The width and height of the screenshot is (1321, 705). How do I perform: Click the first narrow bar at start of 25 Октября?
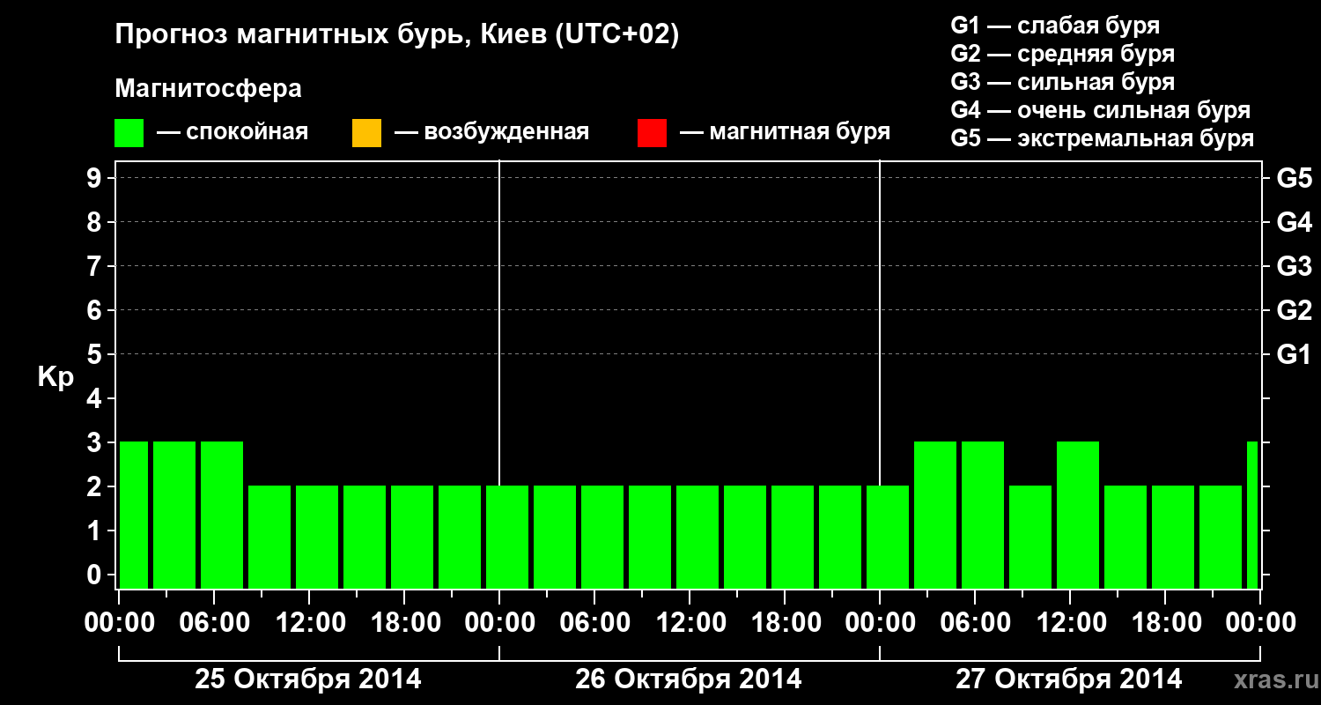[134, 515]
